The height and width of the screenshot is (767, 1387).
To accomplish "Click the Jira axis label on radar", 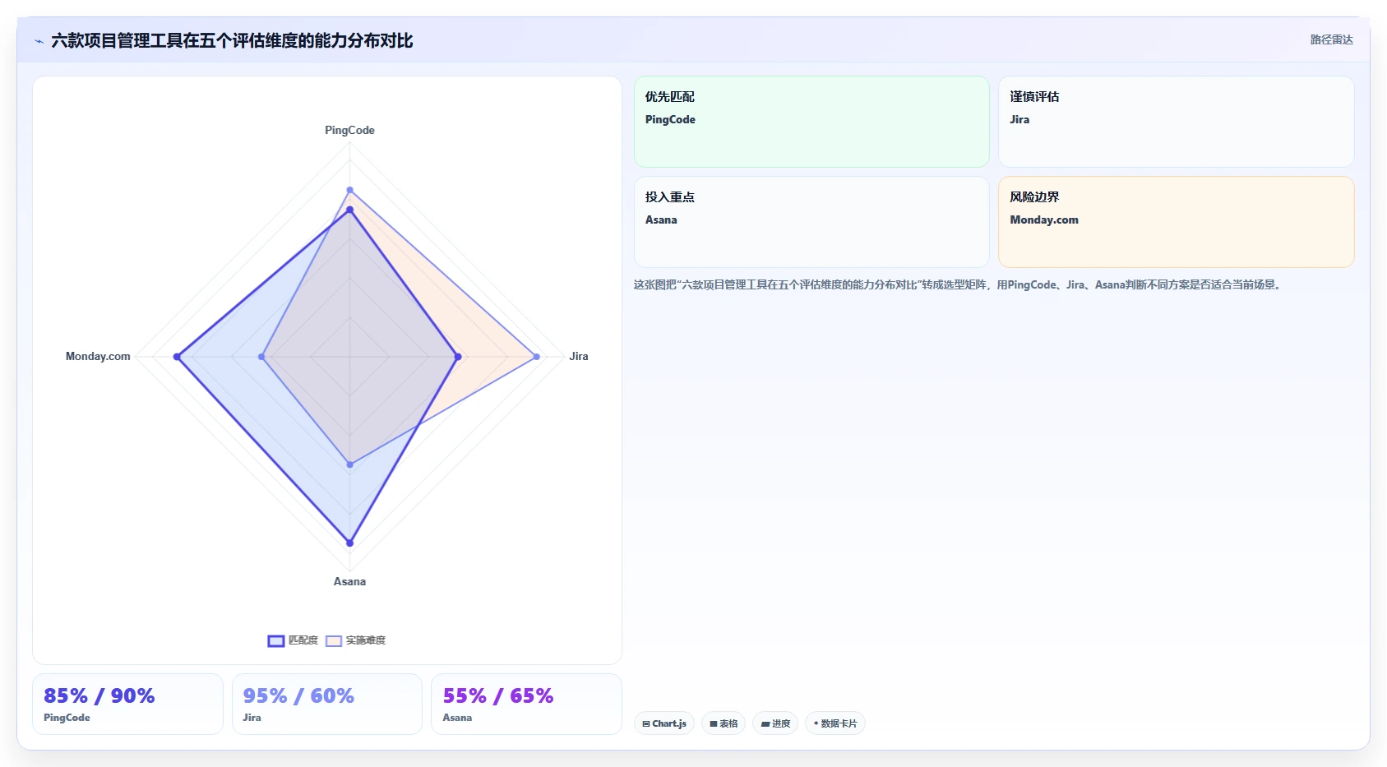I will (x=579, y=356).
